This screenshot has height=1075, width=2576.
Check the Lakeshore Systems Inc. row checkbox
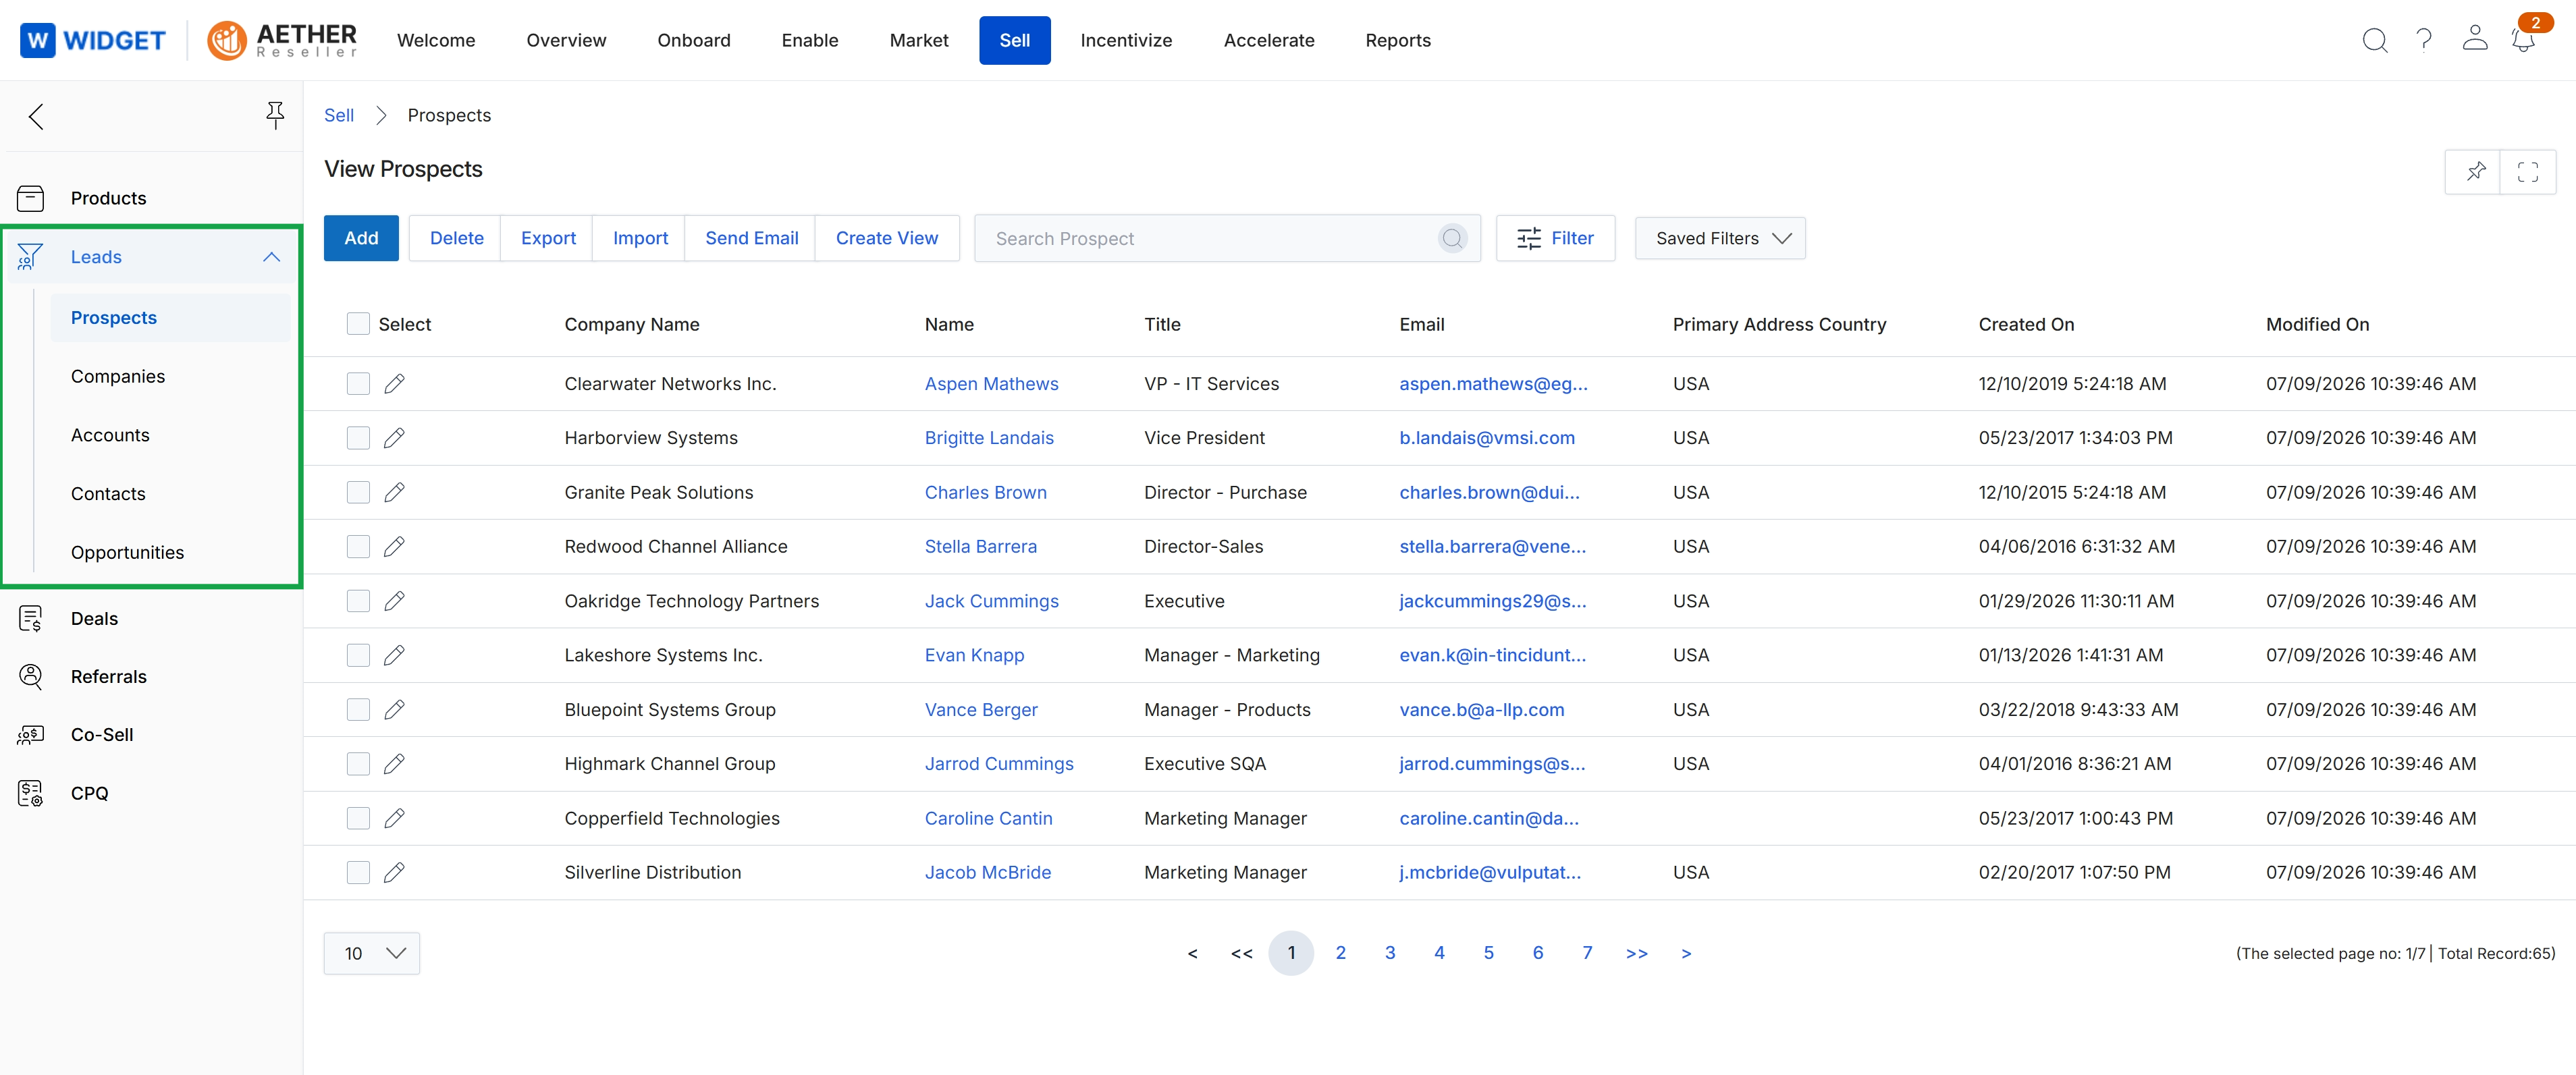coord(358,655)
